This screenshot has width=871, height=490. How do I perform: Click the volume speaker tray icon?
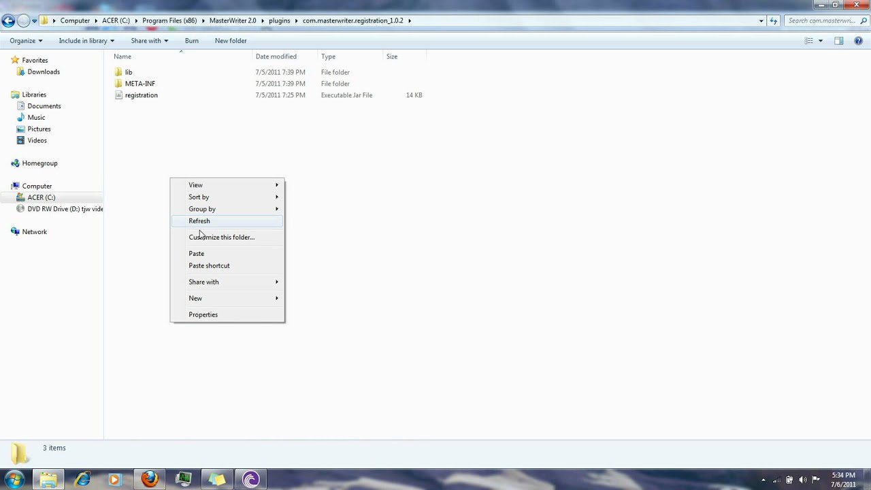pyautogui.click(x=803, y=480)
